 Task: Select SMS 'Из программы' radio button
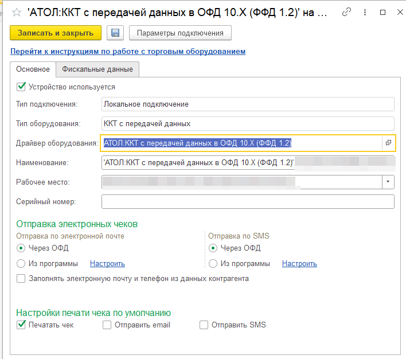213,264
